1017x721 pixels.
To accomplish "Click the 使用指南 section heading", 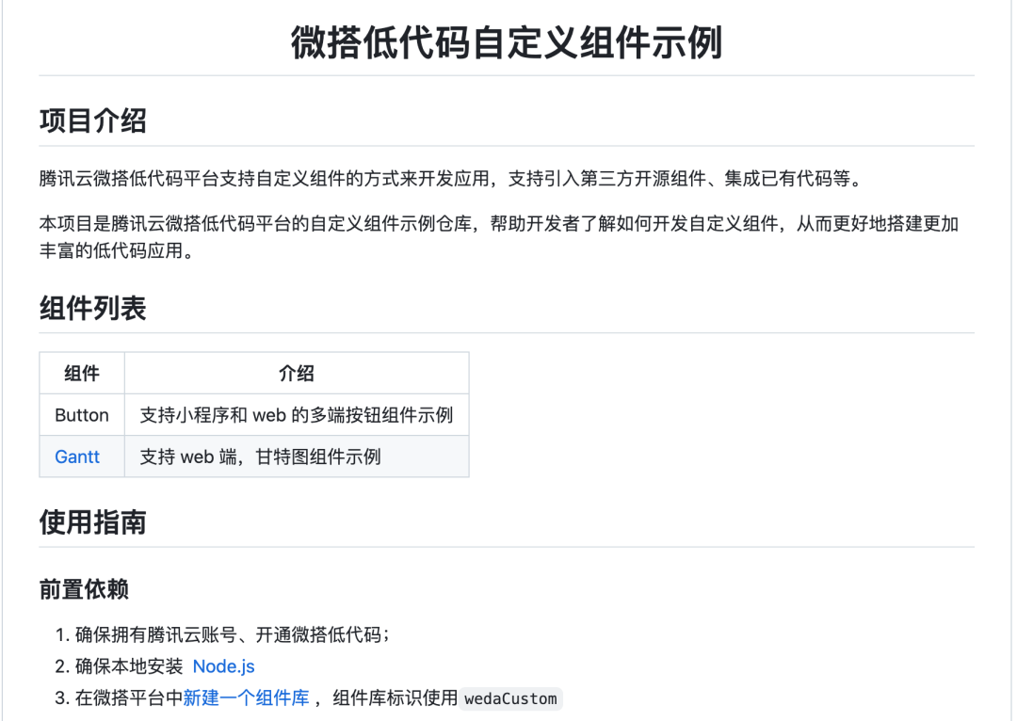I will 92,522.
